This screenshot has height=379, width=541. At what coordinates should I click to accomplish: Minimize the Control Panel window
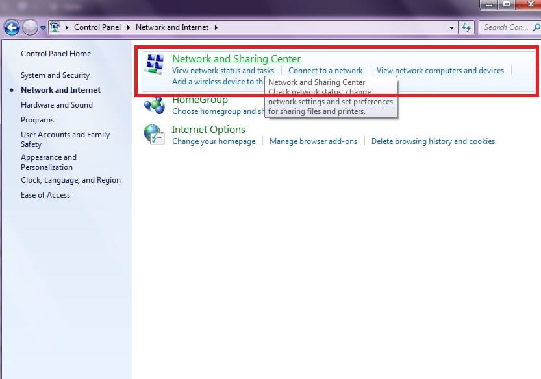(x=489, y=5)
